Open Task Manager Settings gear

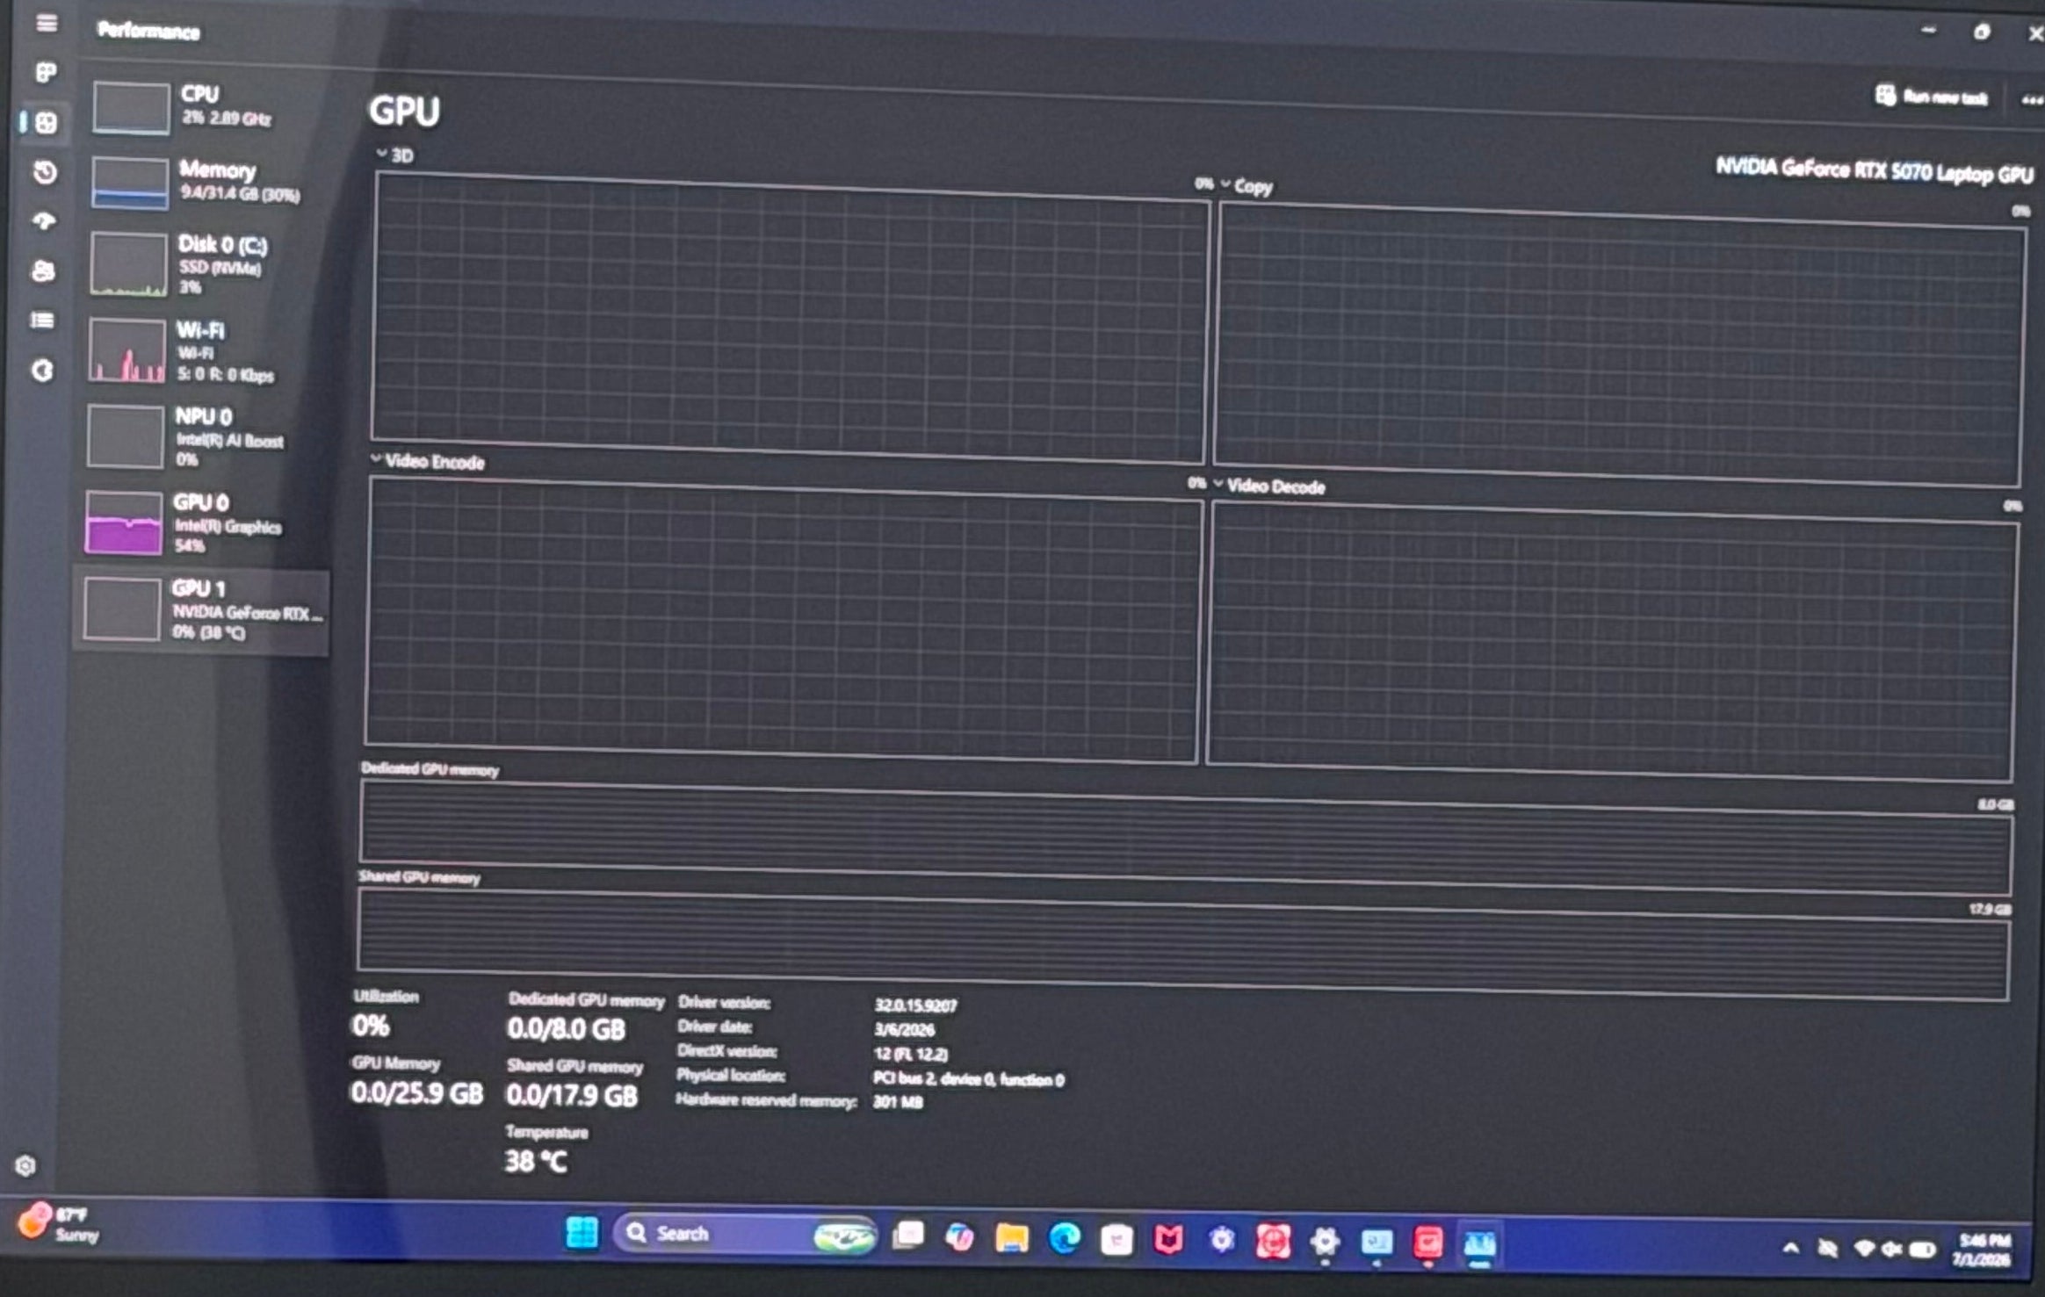click(x=25, y=1165)
